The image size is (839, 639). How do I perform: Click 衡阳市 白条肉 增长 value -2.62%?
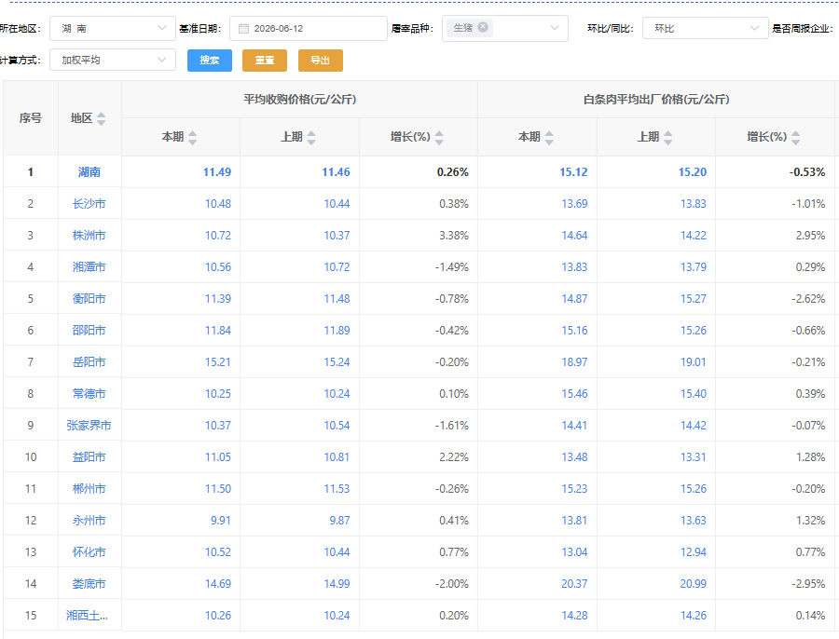(808, 298)
